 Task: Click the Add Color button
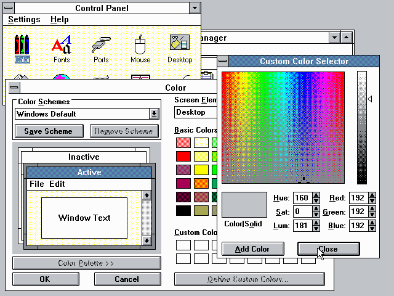click(253, 249)
